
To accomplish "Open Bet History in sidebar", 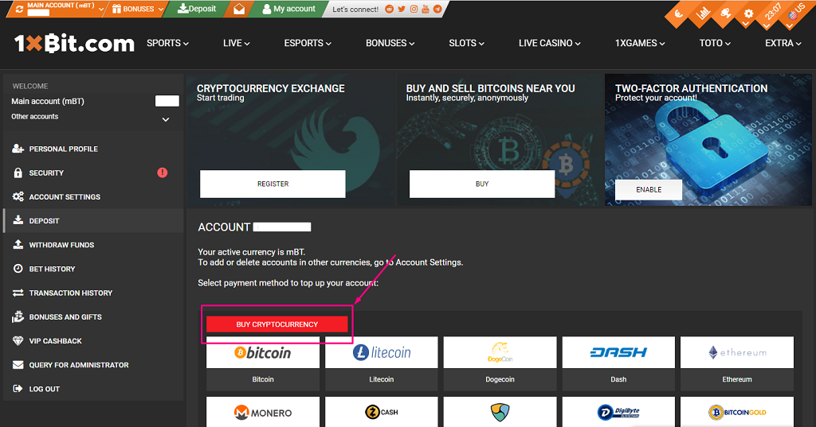I will [x=52, y=269].
